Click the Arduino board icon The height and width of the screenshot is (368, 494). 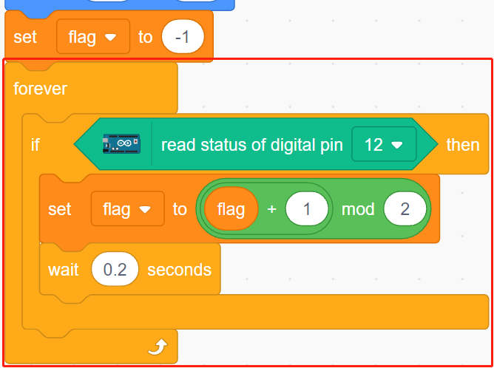coord(121,144)
